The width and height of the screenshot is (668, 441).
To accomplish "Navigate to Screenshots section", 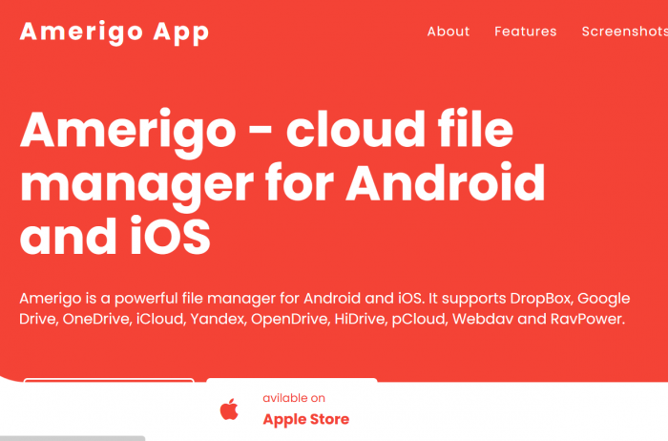I will tap(624, 31).
